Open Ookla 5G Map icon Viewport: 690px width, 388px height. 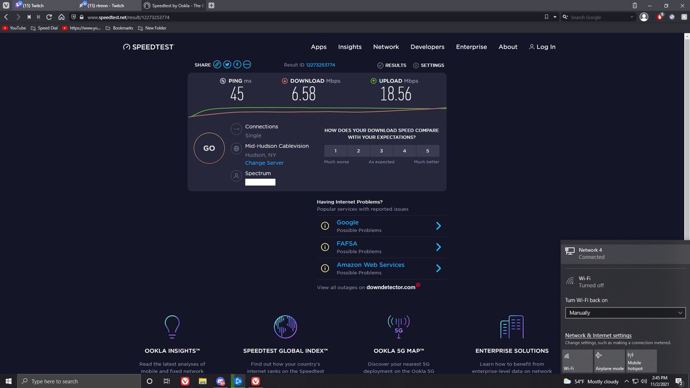(398, 326)
